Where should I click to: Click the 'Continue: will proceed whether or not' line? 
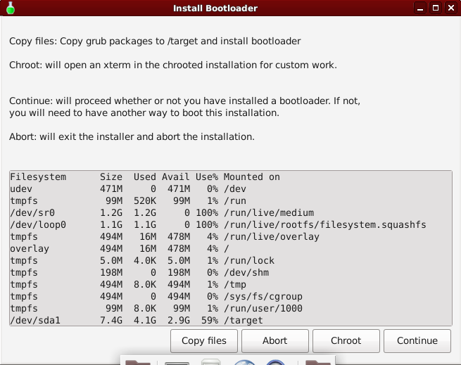click(x=184, y=101)
